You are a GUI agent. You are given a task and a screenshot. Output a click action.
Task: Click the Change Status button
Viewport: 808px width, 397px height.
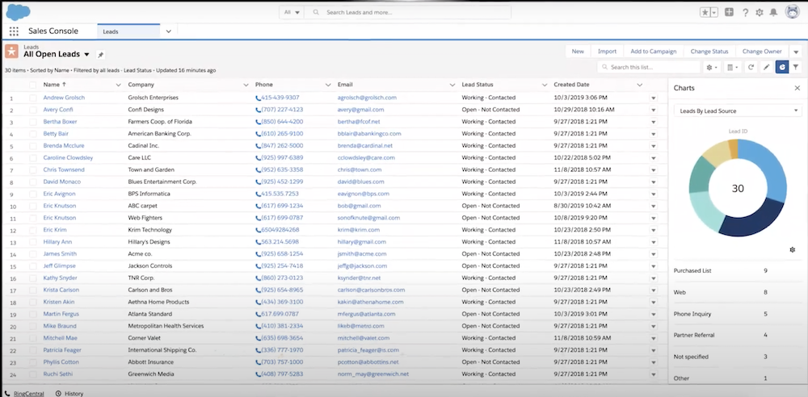coord(709,52)
